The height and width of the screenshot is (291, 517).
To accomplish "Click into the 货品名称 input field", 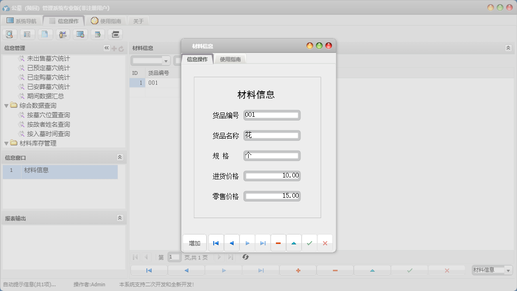I will click(x=272, y=136).
